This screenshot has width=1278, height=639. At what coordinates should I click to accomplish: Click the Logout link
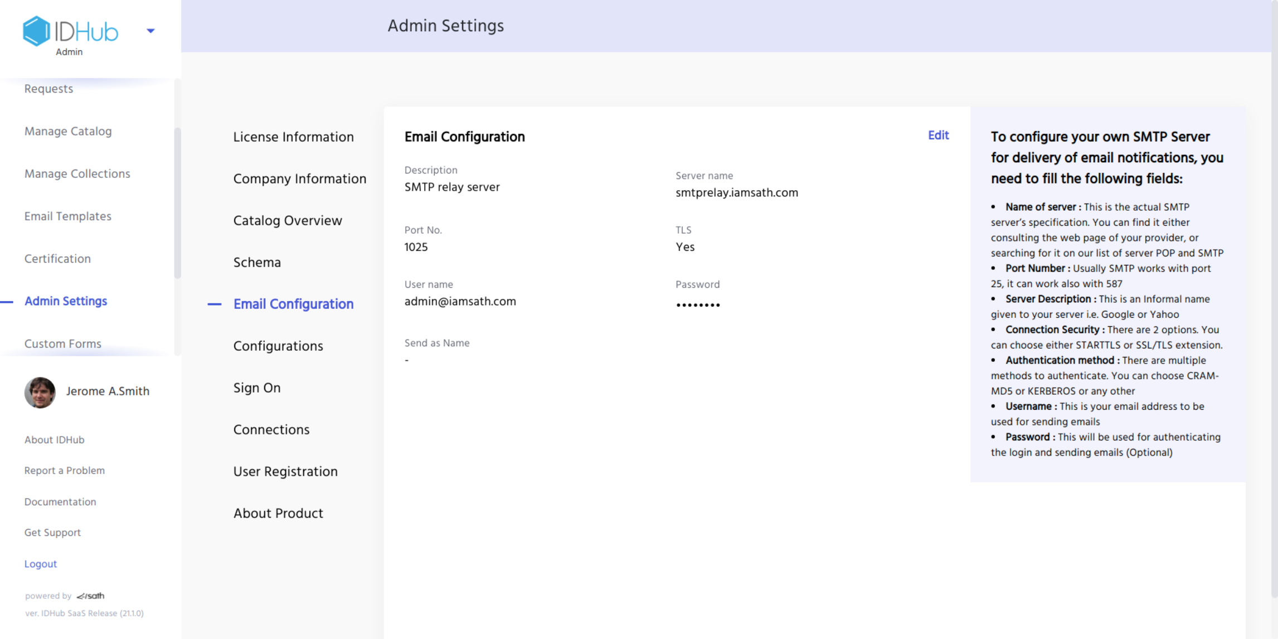tap(41, 564)
